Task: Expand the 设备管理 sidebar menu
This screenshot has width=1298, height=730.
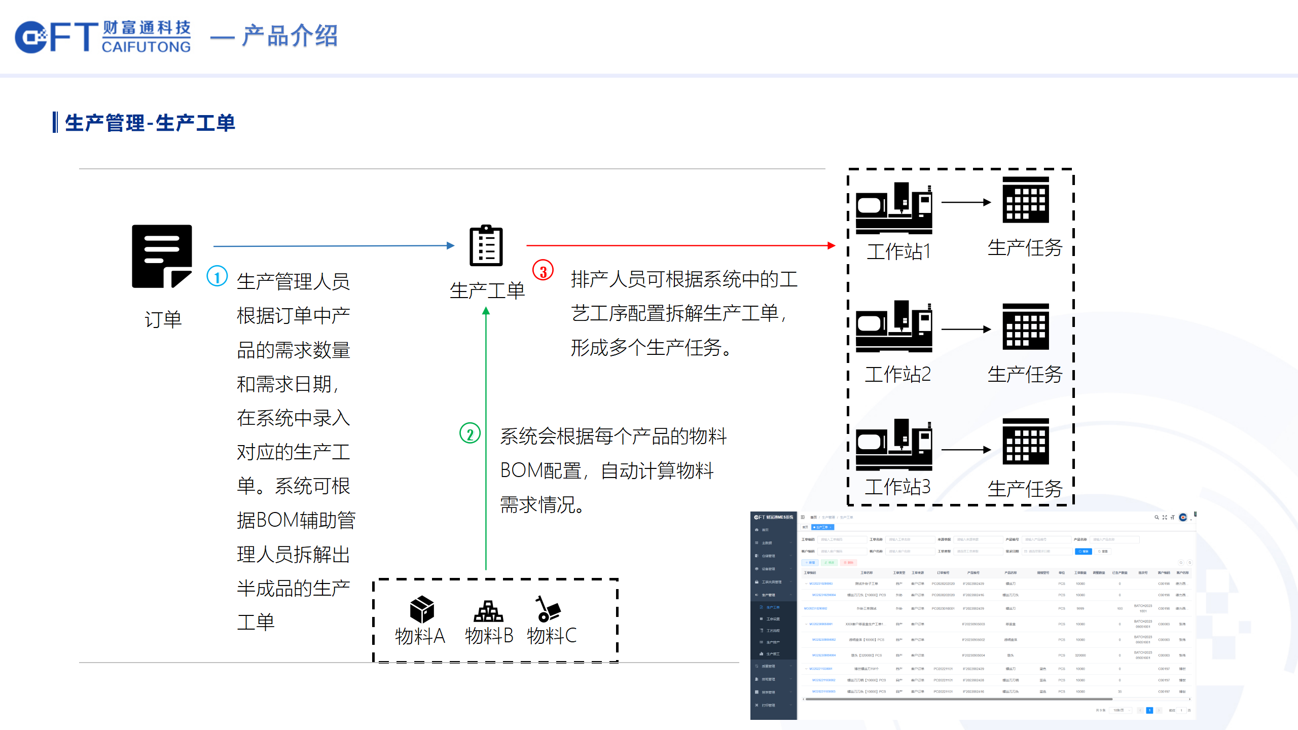Action: tap(774, 569)
